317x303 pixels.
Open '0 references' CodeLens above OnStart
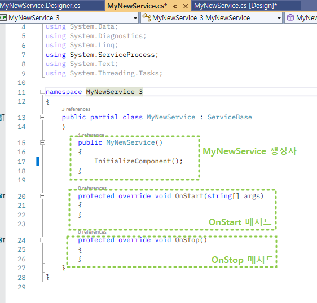(92, 188)
